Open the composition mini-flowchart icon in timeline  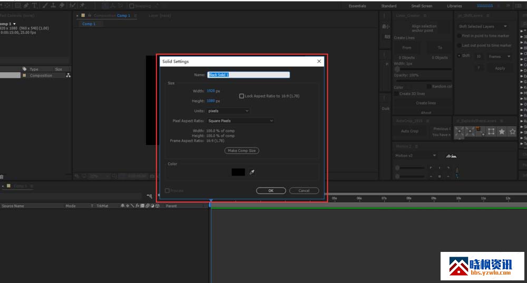point(149,196)
